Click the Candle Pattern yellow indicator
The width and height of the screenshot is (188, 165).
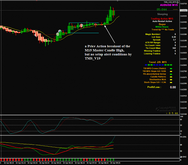171,77
